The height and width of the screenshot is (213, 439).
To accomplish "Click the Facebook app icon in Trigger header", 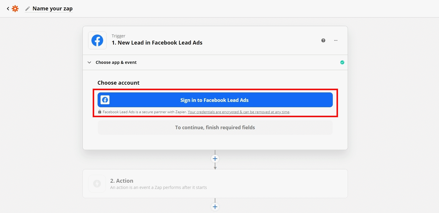I will click(x=97, y=40).
